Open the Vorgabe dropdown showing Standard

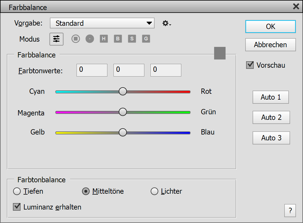click(102, 23)
